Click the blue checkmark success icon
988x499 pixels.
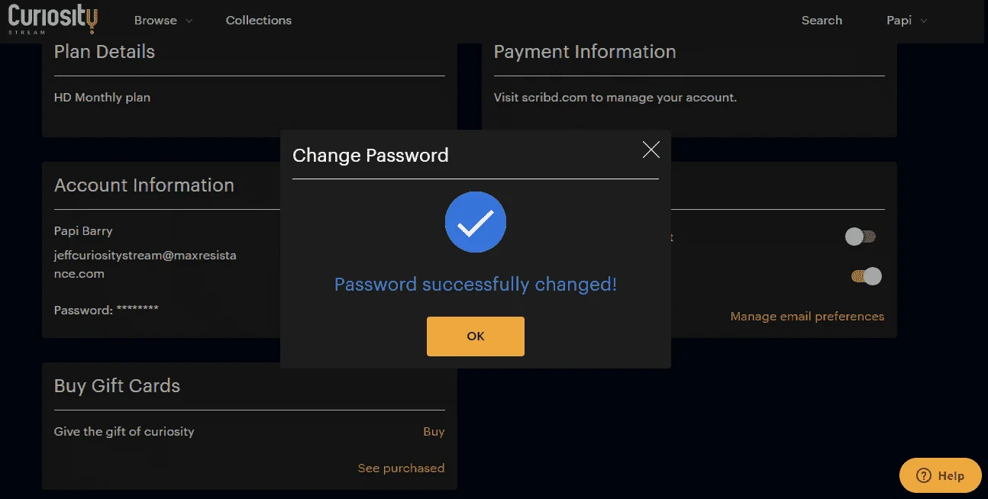coord(476,222)
